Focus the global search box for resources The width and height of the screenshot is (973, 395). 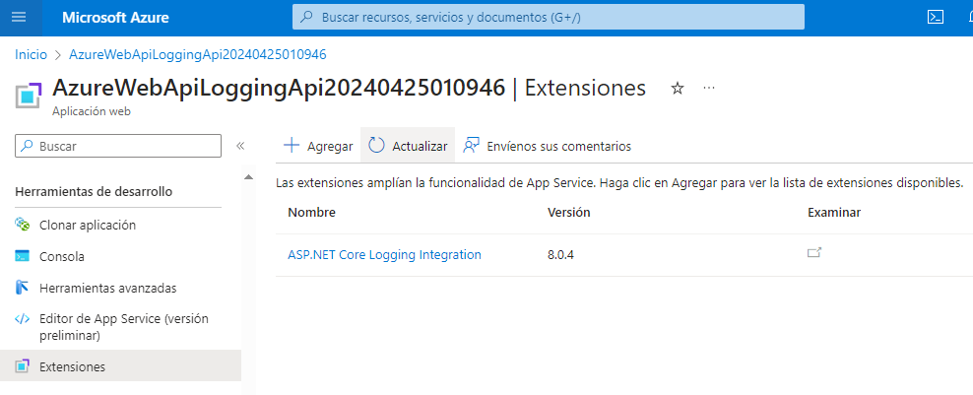coord(549,18)
